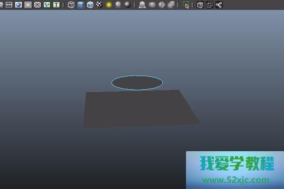Click the Field Chart icon
The width and height of the screenshot is (284, 189).
point(37,5)
